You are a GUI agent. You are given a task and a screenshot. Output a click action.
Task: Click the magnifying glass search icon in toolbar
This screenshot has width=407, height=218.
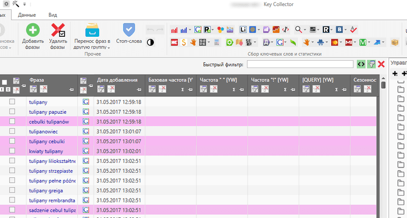(298, 30)
